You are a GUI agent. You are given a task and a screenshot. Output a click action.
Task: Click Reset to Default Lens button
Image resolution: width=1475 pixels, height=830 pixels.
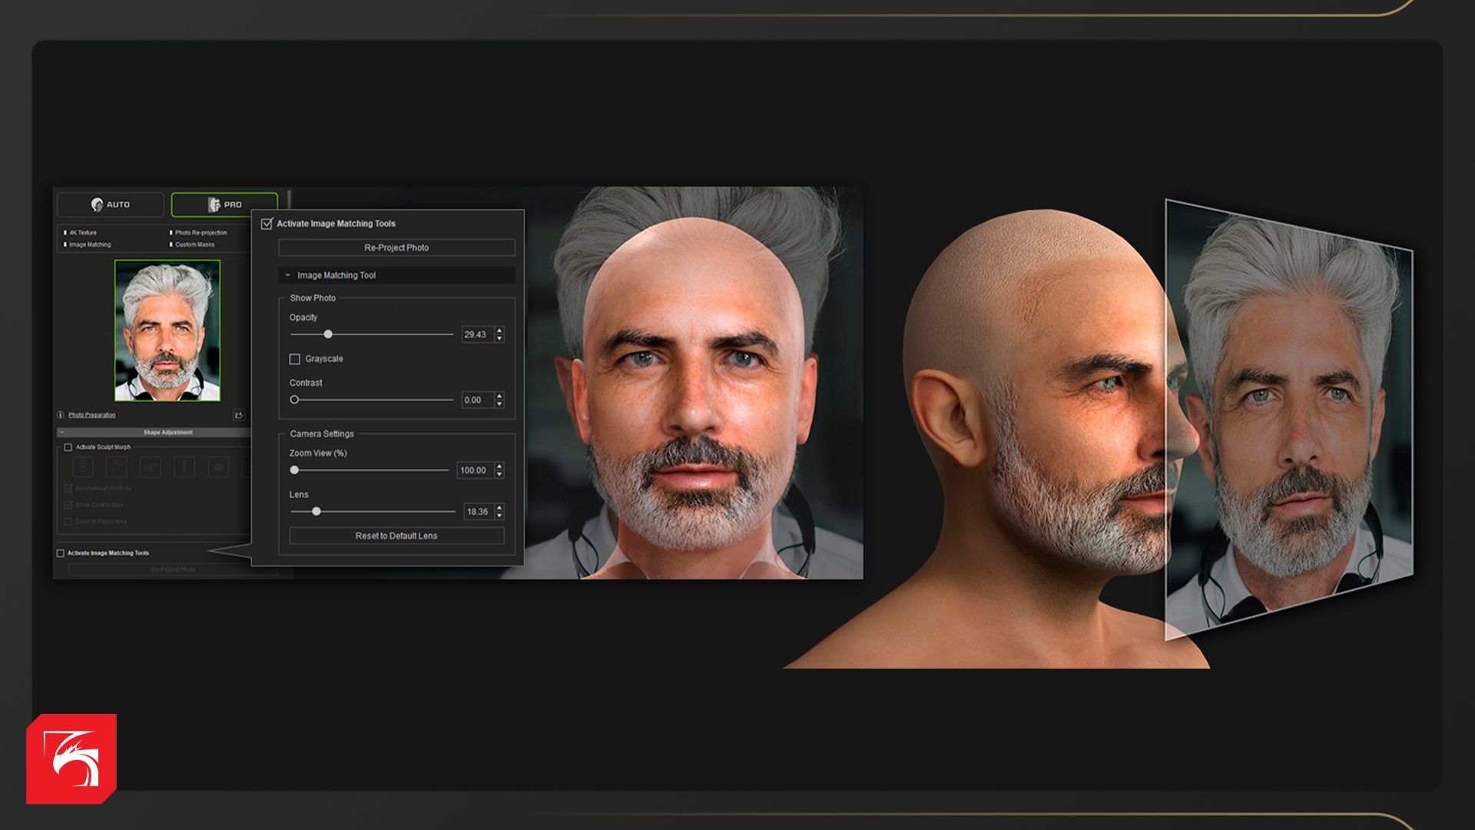(396, 536)
